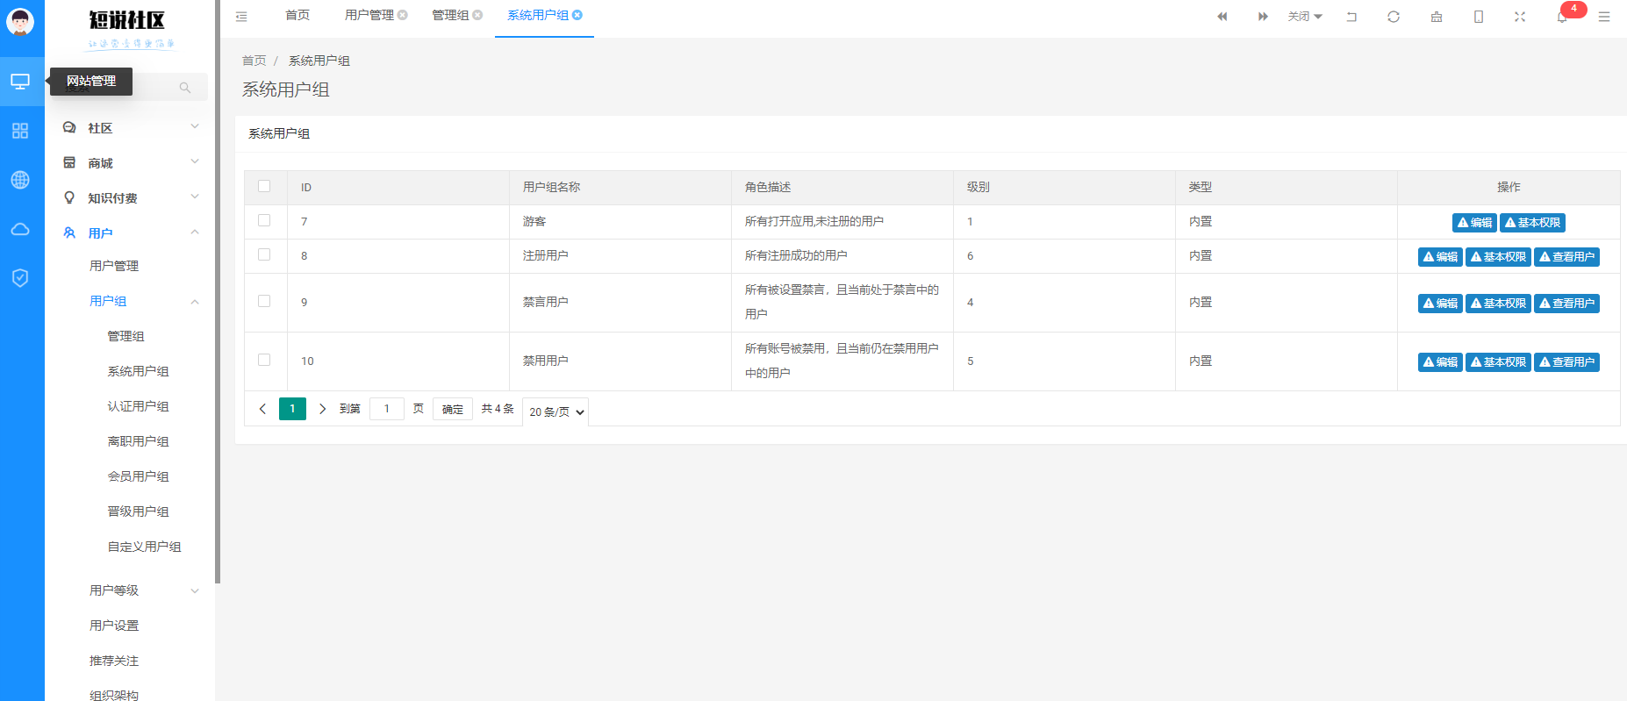Open the 20 条/页 page size dropdown
The image size is (1627, 701).
click(x=555, y=411)
